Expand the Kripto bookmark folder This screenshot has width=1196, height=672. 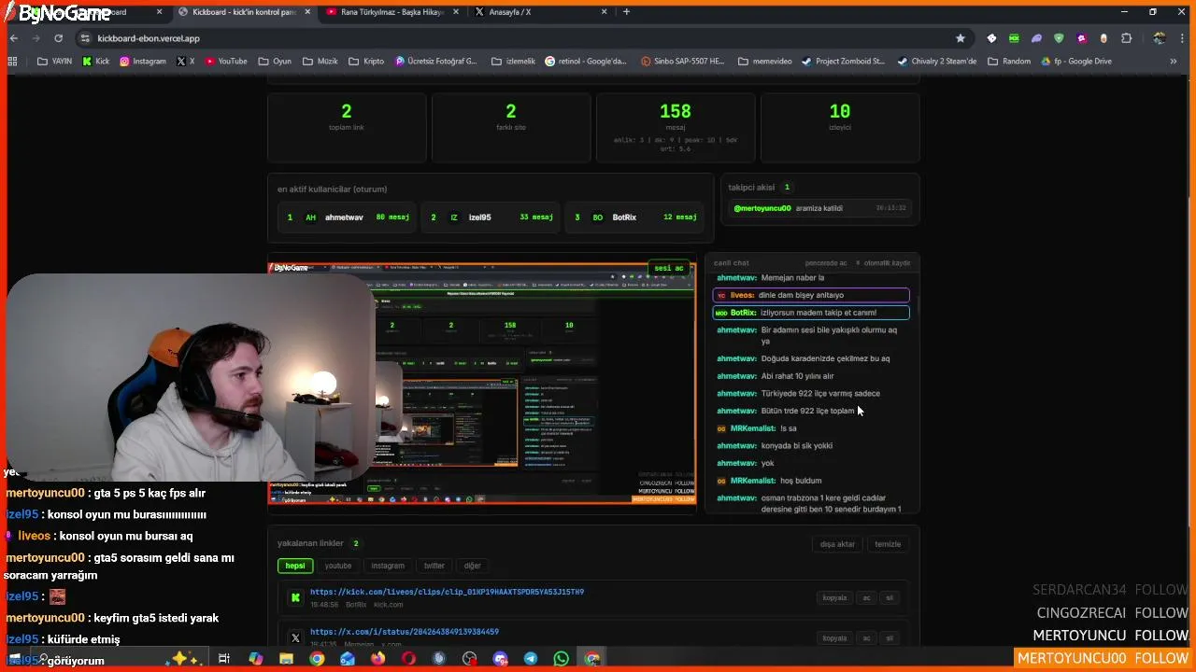366,62
